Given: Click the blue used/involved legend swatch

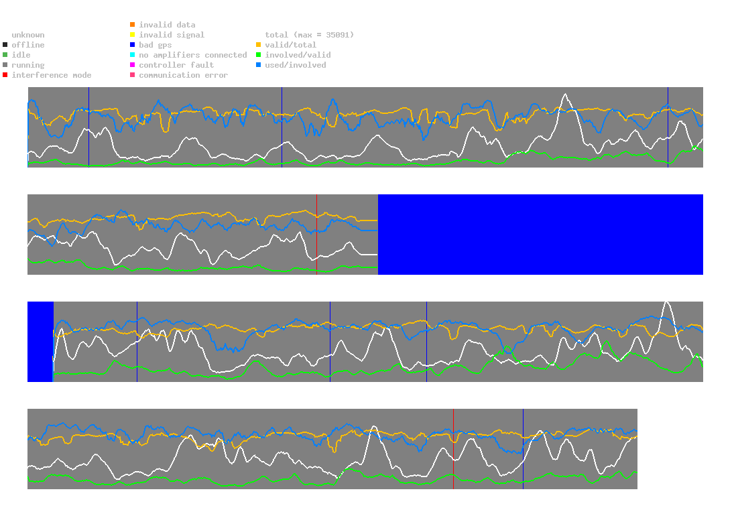Looking at the screenshot, I should click(258, 64).
